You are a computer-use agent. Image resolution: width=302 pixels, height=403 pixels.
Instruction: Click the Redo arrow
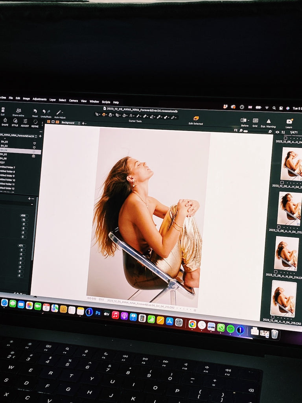click(49, 111)
